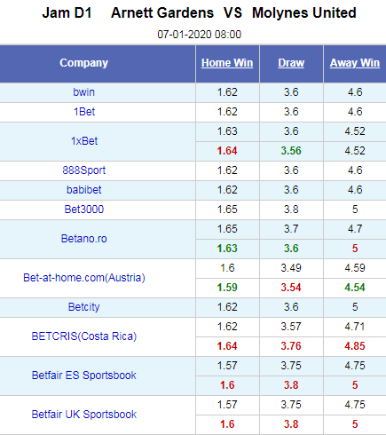Select 1xBet red home win odds 1.64
386x435 pixels.
pos(227,151)
